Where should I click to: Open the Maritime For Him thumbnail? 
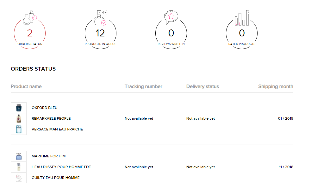19,156
